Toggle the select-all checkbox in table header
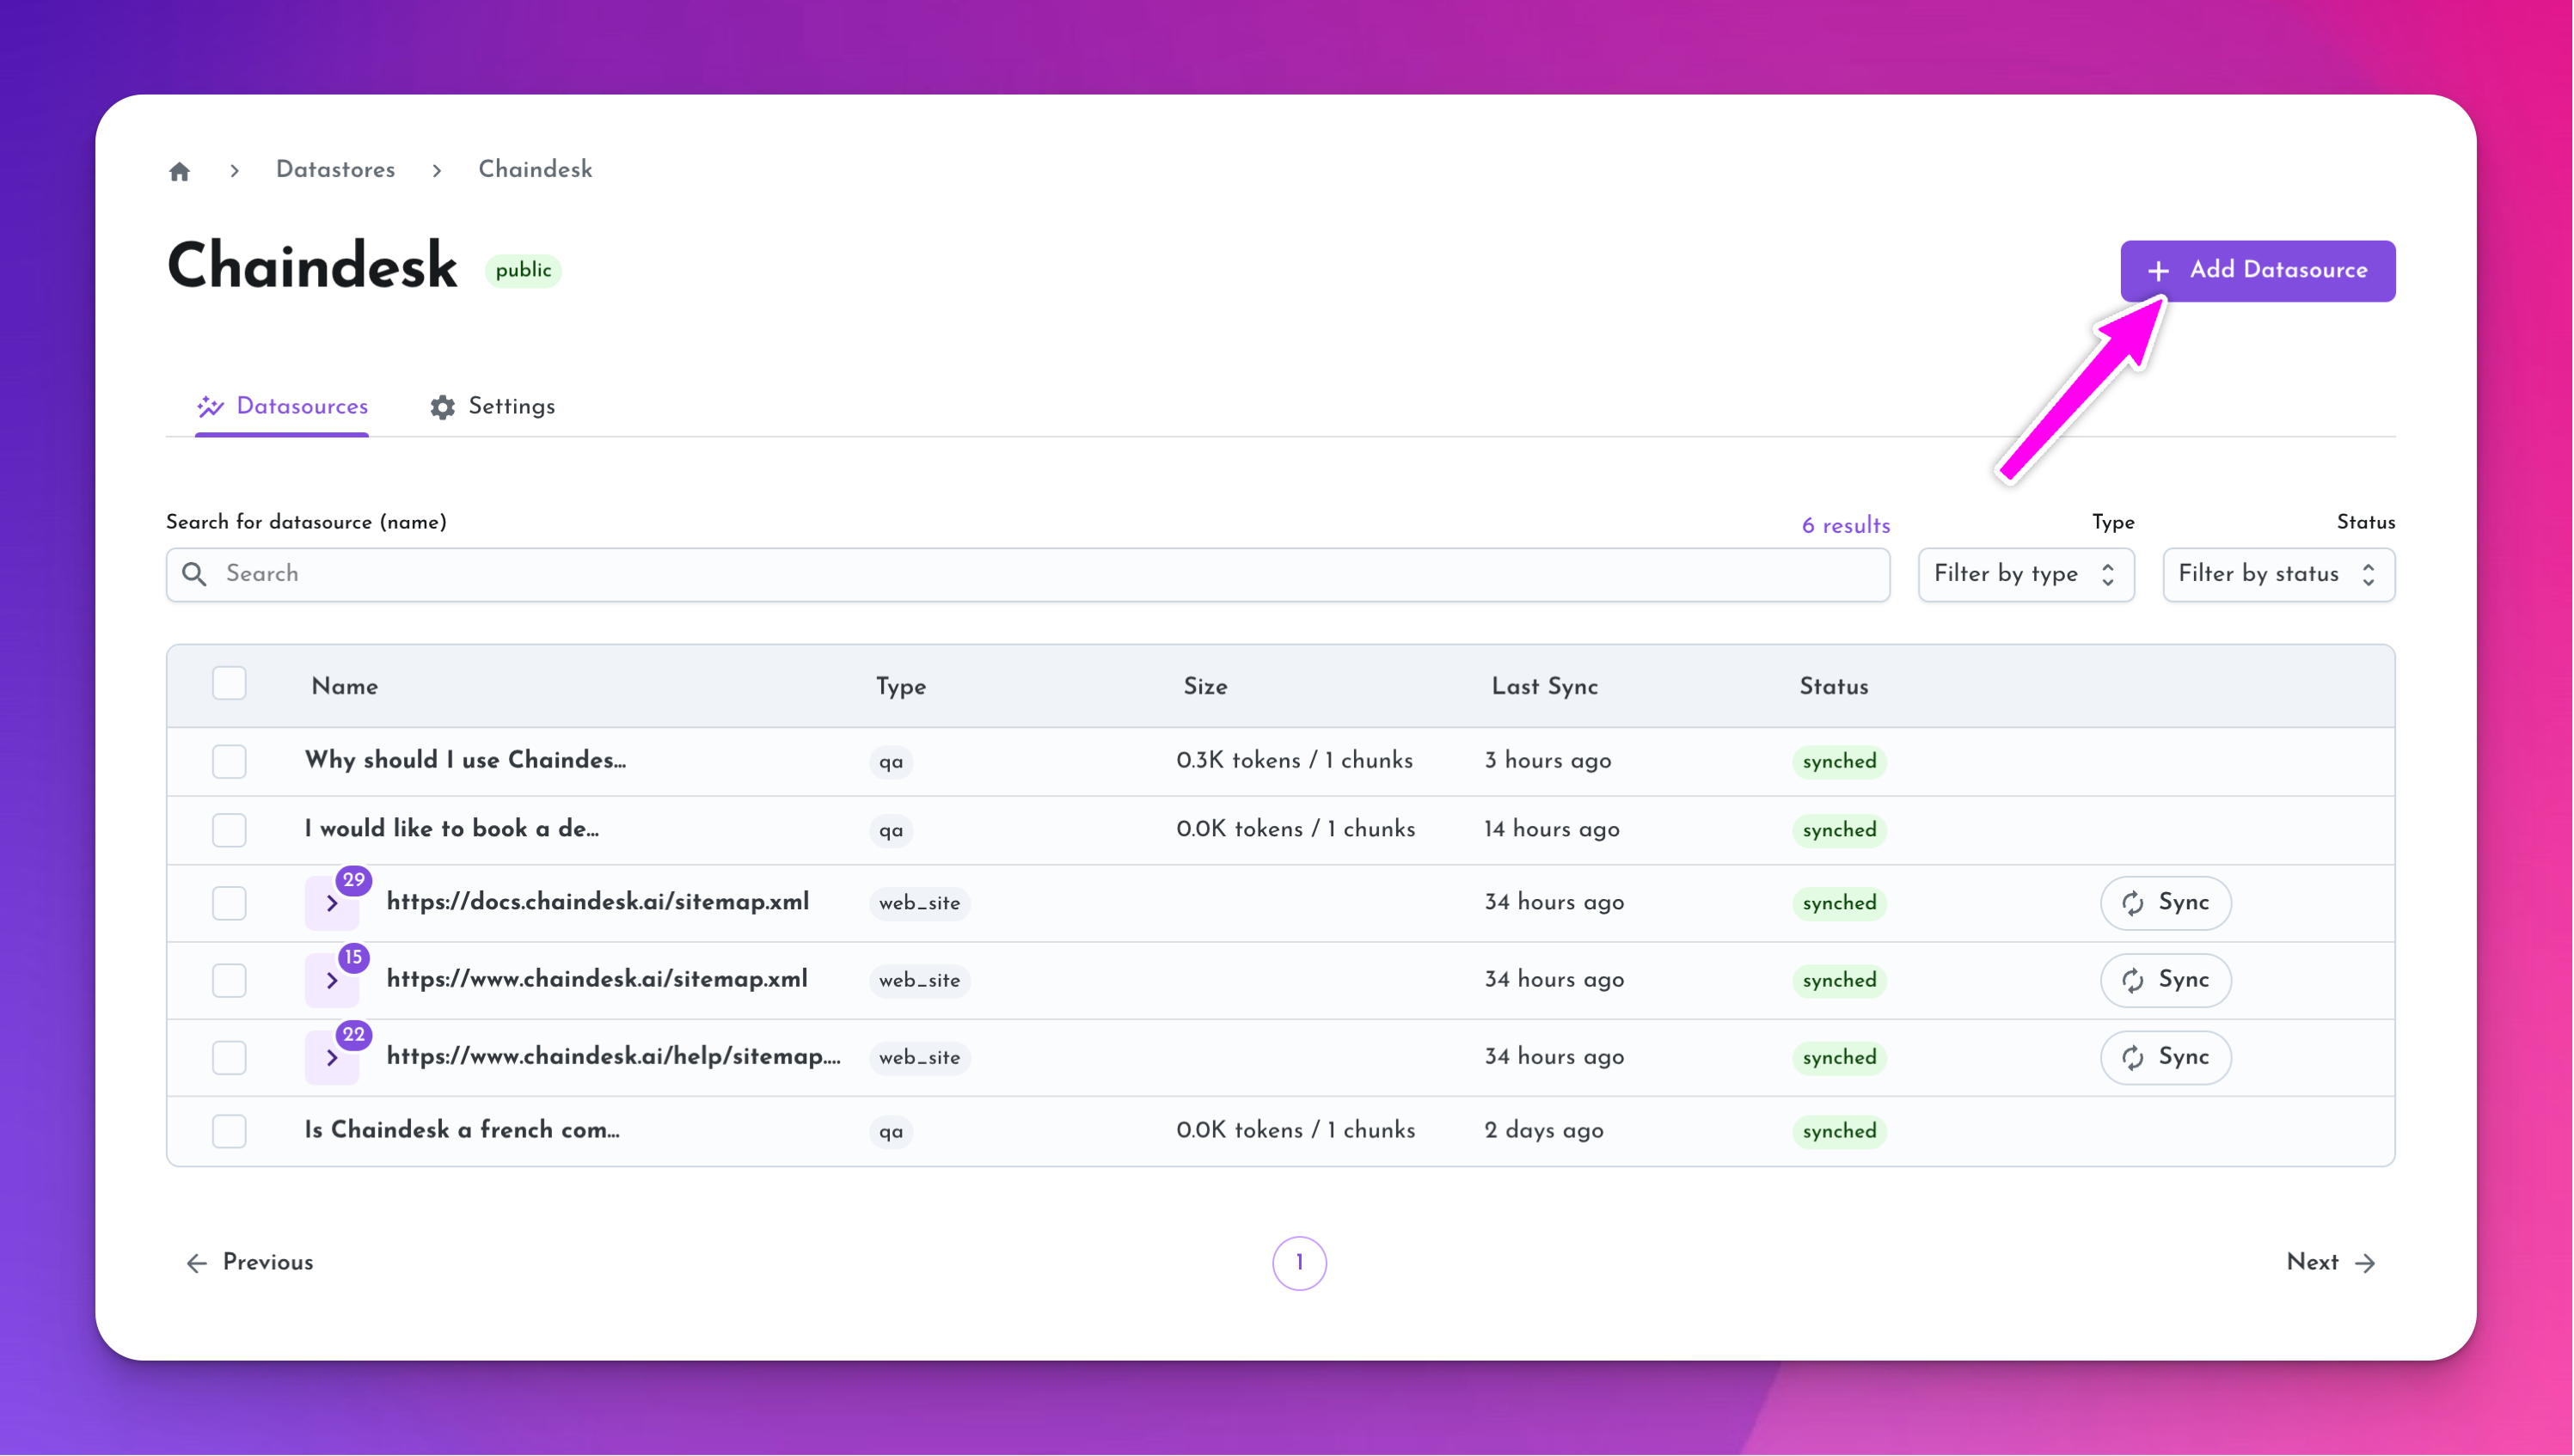The image size is (2574, 1456). (229, 684)
